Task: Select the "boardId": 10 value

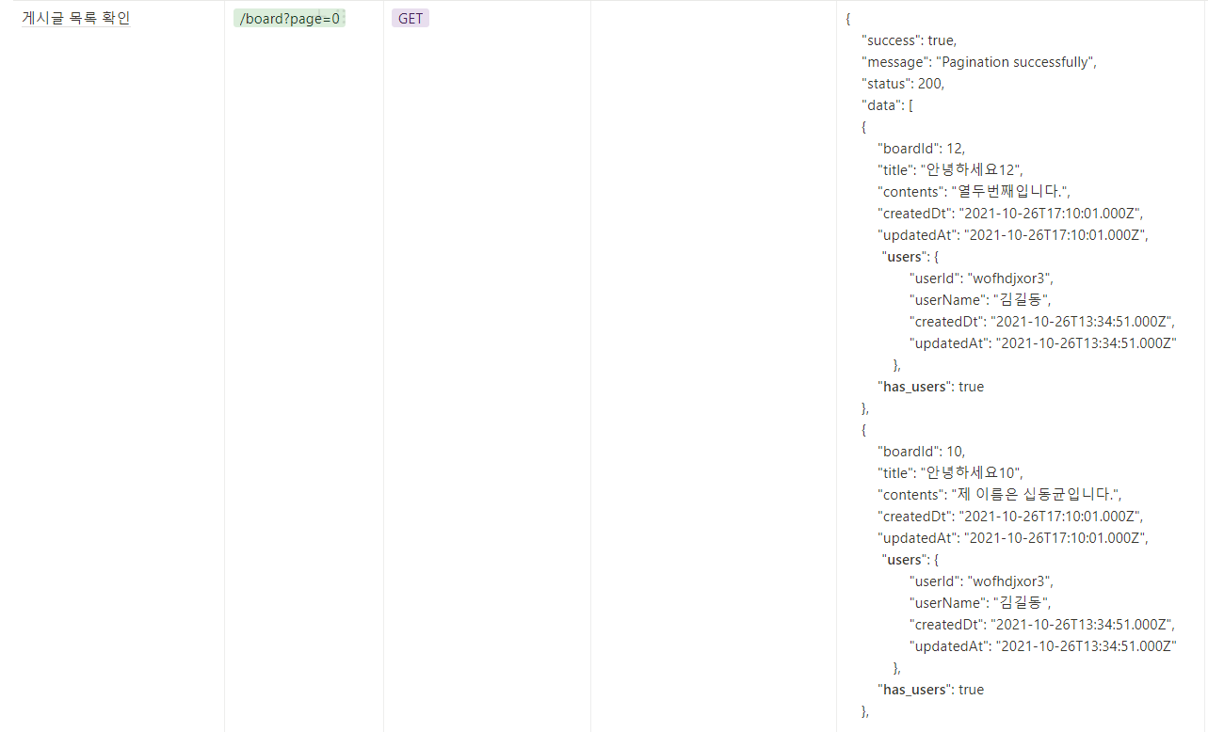Action: click(x=913, y=451)
